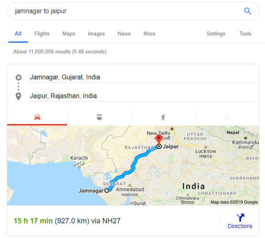Open the Settings menu

tap(216, 33)
